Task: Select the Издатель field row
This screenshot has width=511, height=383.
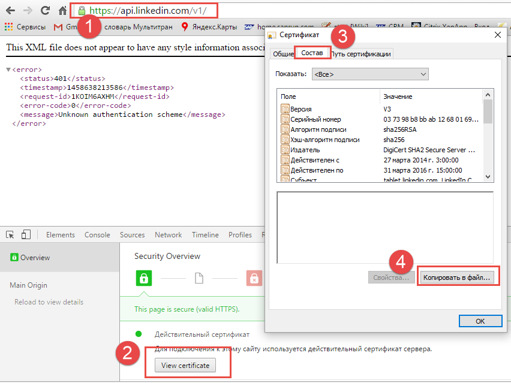Action: 380,150
